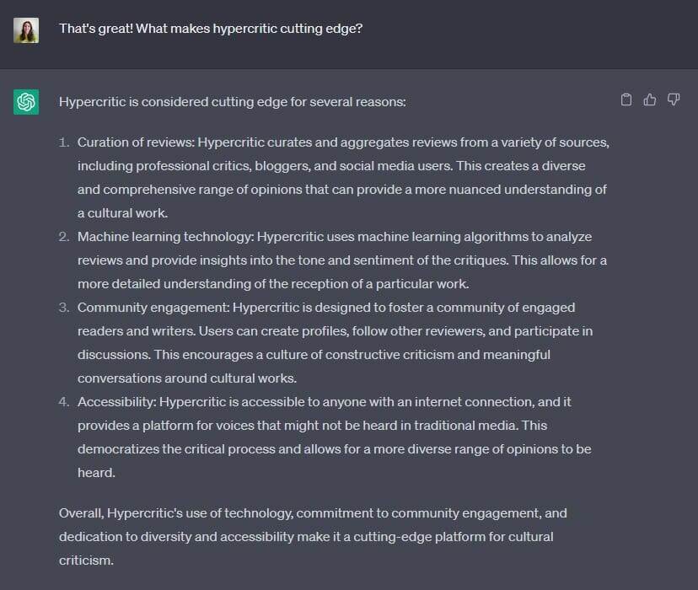Click the intro line 'Hypercritic is considered cutting edge'
The height and width of the screenshot is (590, 698).
(232, 102)
